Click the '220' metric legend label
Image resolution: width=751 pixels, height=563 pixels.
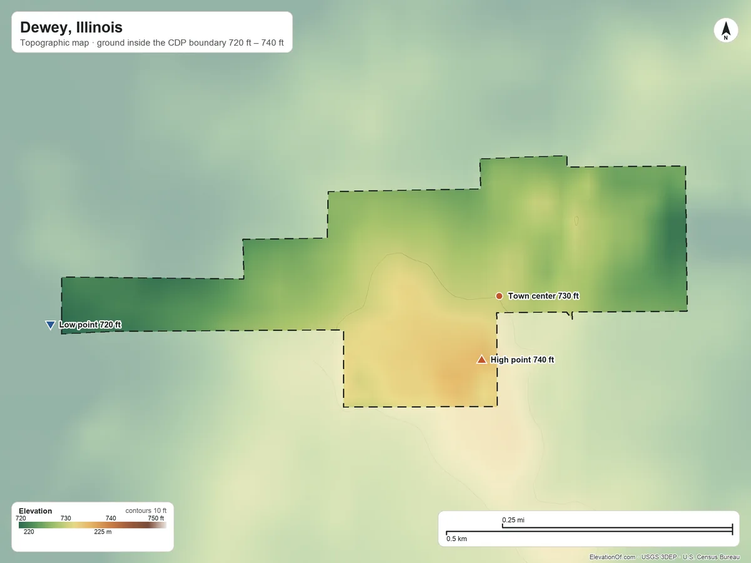(x=29, y=532)
